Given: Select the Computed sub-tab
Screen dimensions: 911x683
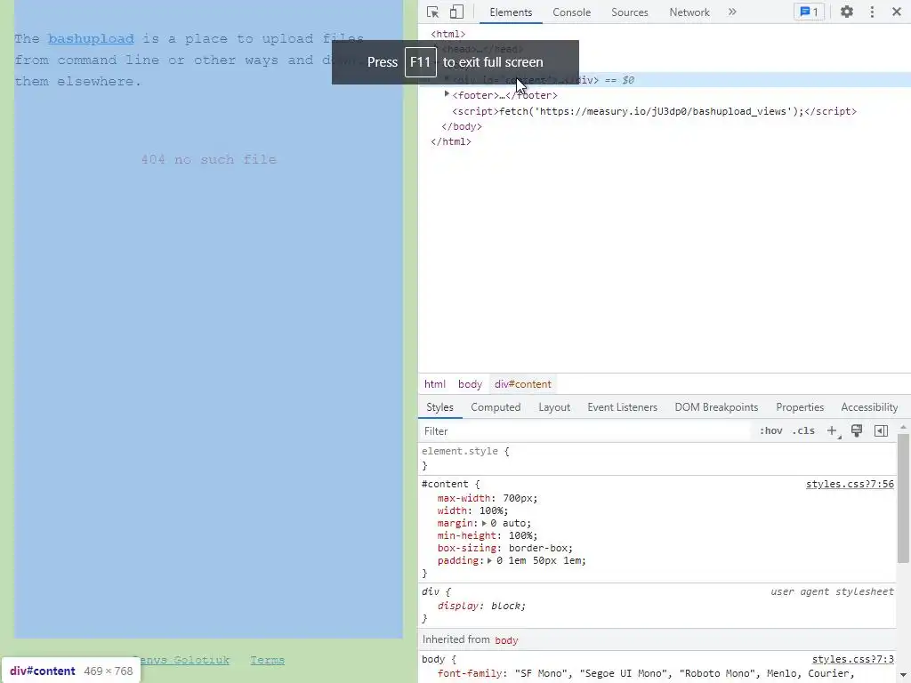Looking at the screenshot, I should pos(496,407).
